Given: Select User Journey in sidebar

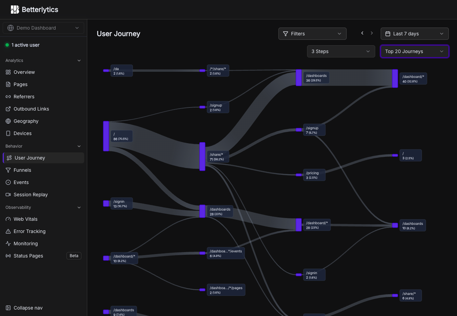Looking at the screenshot, I should point(43,158).
